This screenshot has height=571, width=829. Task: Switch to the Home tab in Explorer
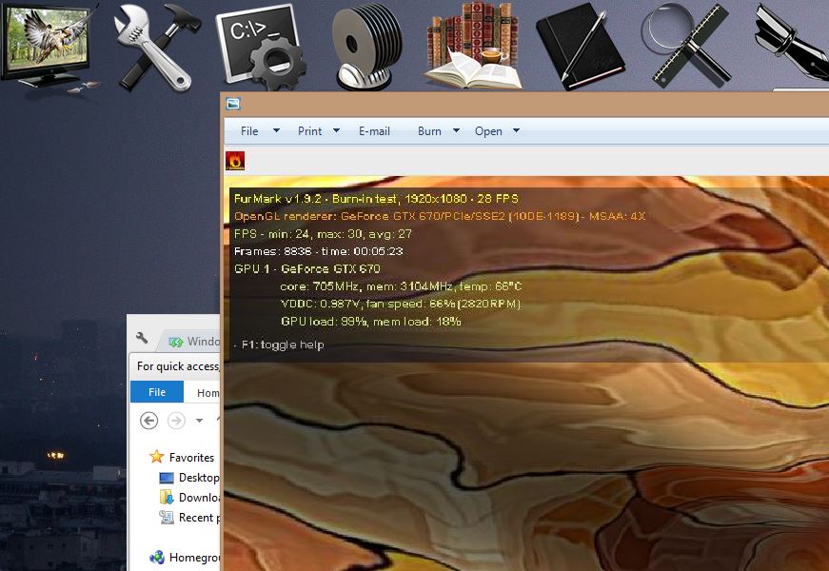[207, 393]
